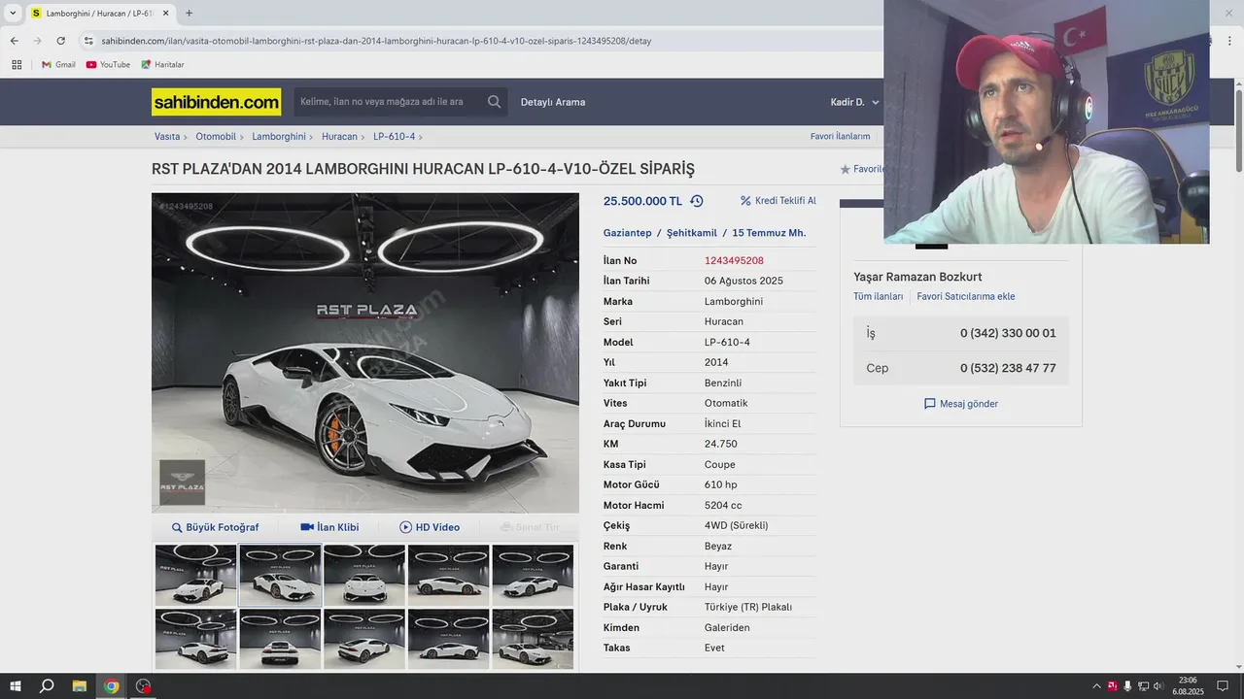
Task: Click Kredi Teklifi Al
Action: tap(777, 201)
